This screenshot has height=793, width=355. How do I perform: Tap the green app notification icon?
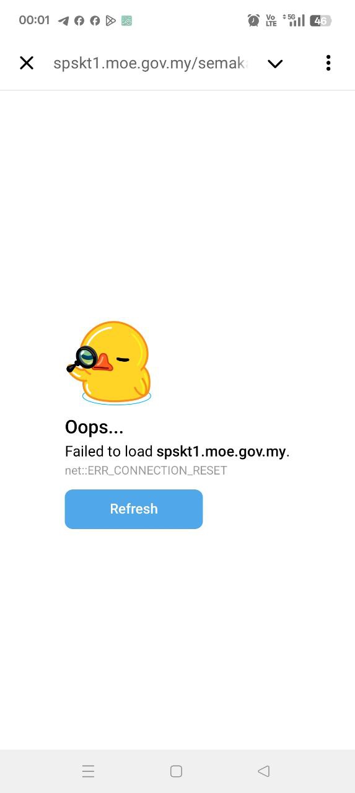click(x=126, y=20)
